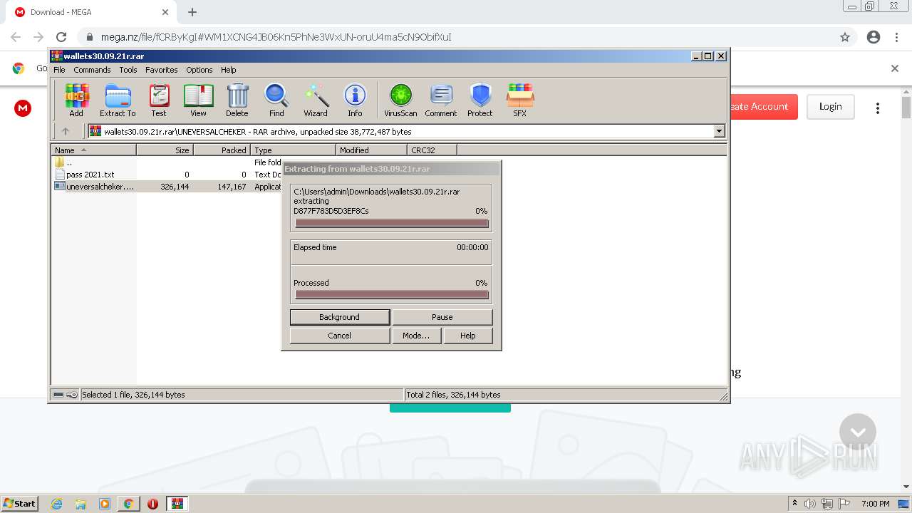Image resolution: width=912 pixels, height=513 pixels.
Task: Click Chrome reload page icon
Action: point(61,37)
